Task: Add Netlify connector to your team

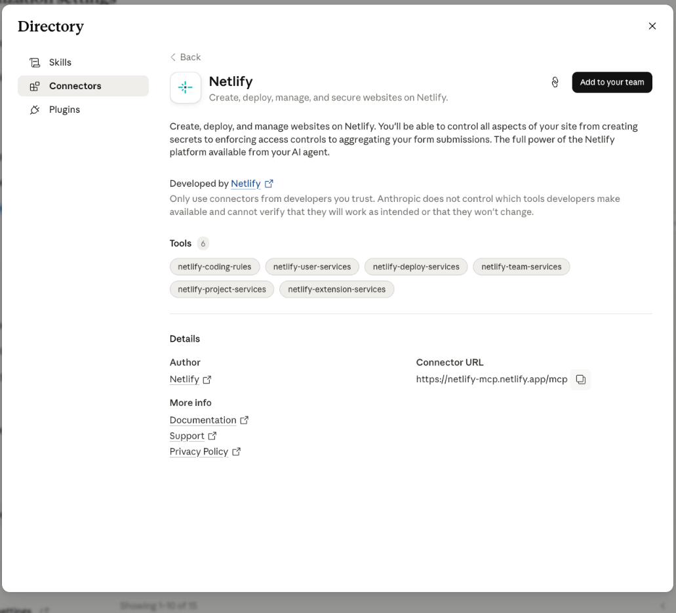Action: pos(612,83)
